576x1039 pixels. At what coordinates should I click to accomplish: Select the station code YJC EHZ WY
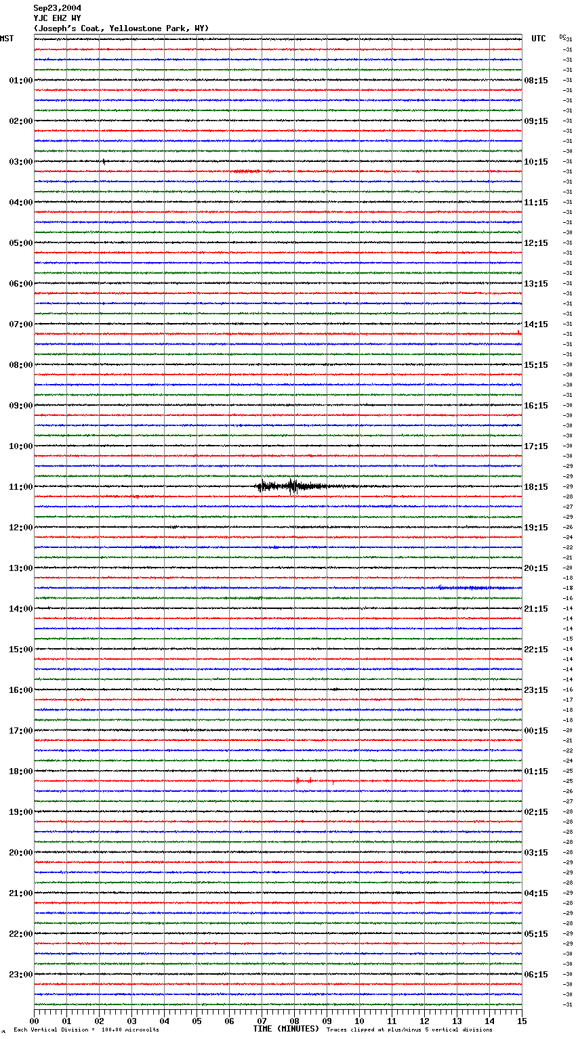click(x=57, y=18)
